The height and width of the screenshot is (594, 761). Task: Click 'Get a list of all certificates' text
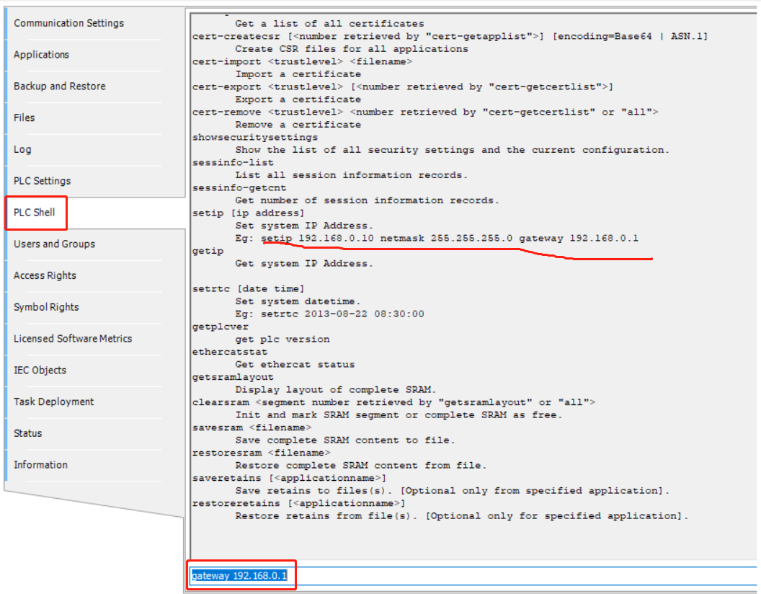[329, 24]
